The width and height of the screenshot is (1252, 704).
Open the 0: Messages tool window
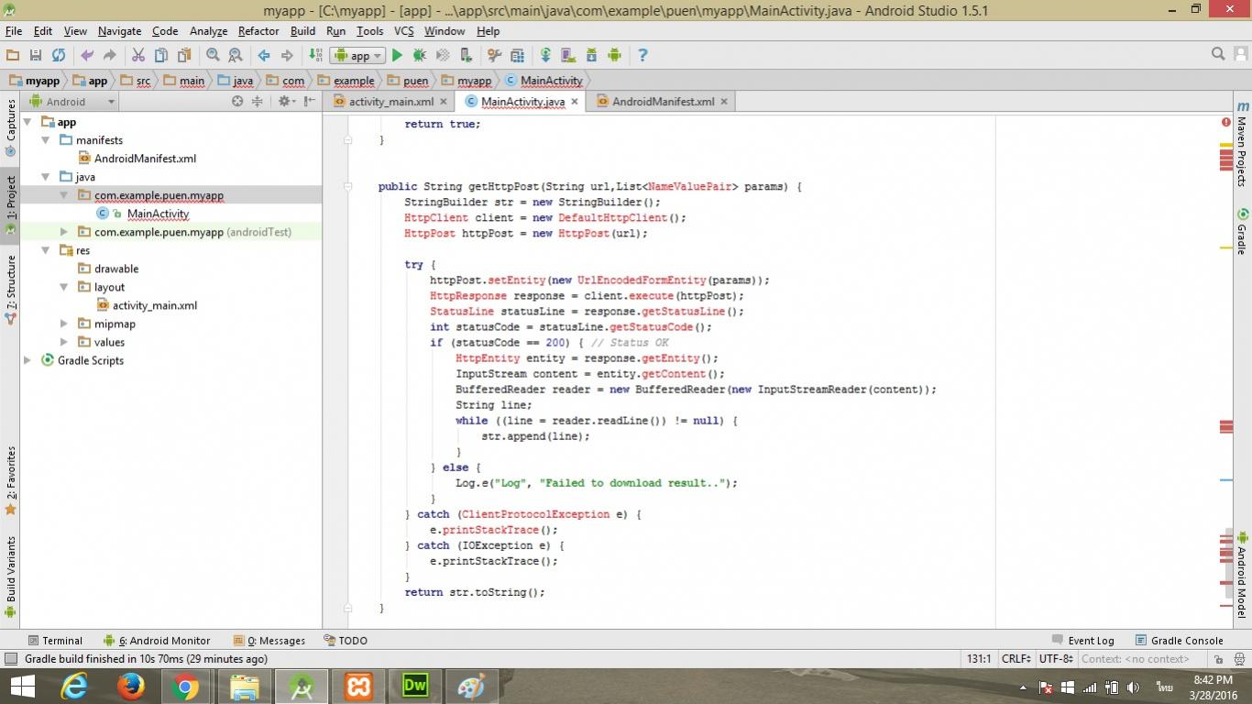click(x=269, y=641)
